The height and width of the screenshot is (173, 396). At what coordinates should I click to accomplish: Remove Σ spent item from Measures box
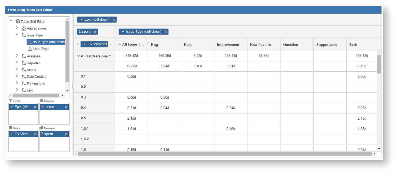click(x=66, y=134)
